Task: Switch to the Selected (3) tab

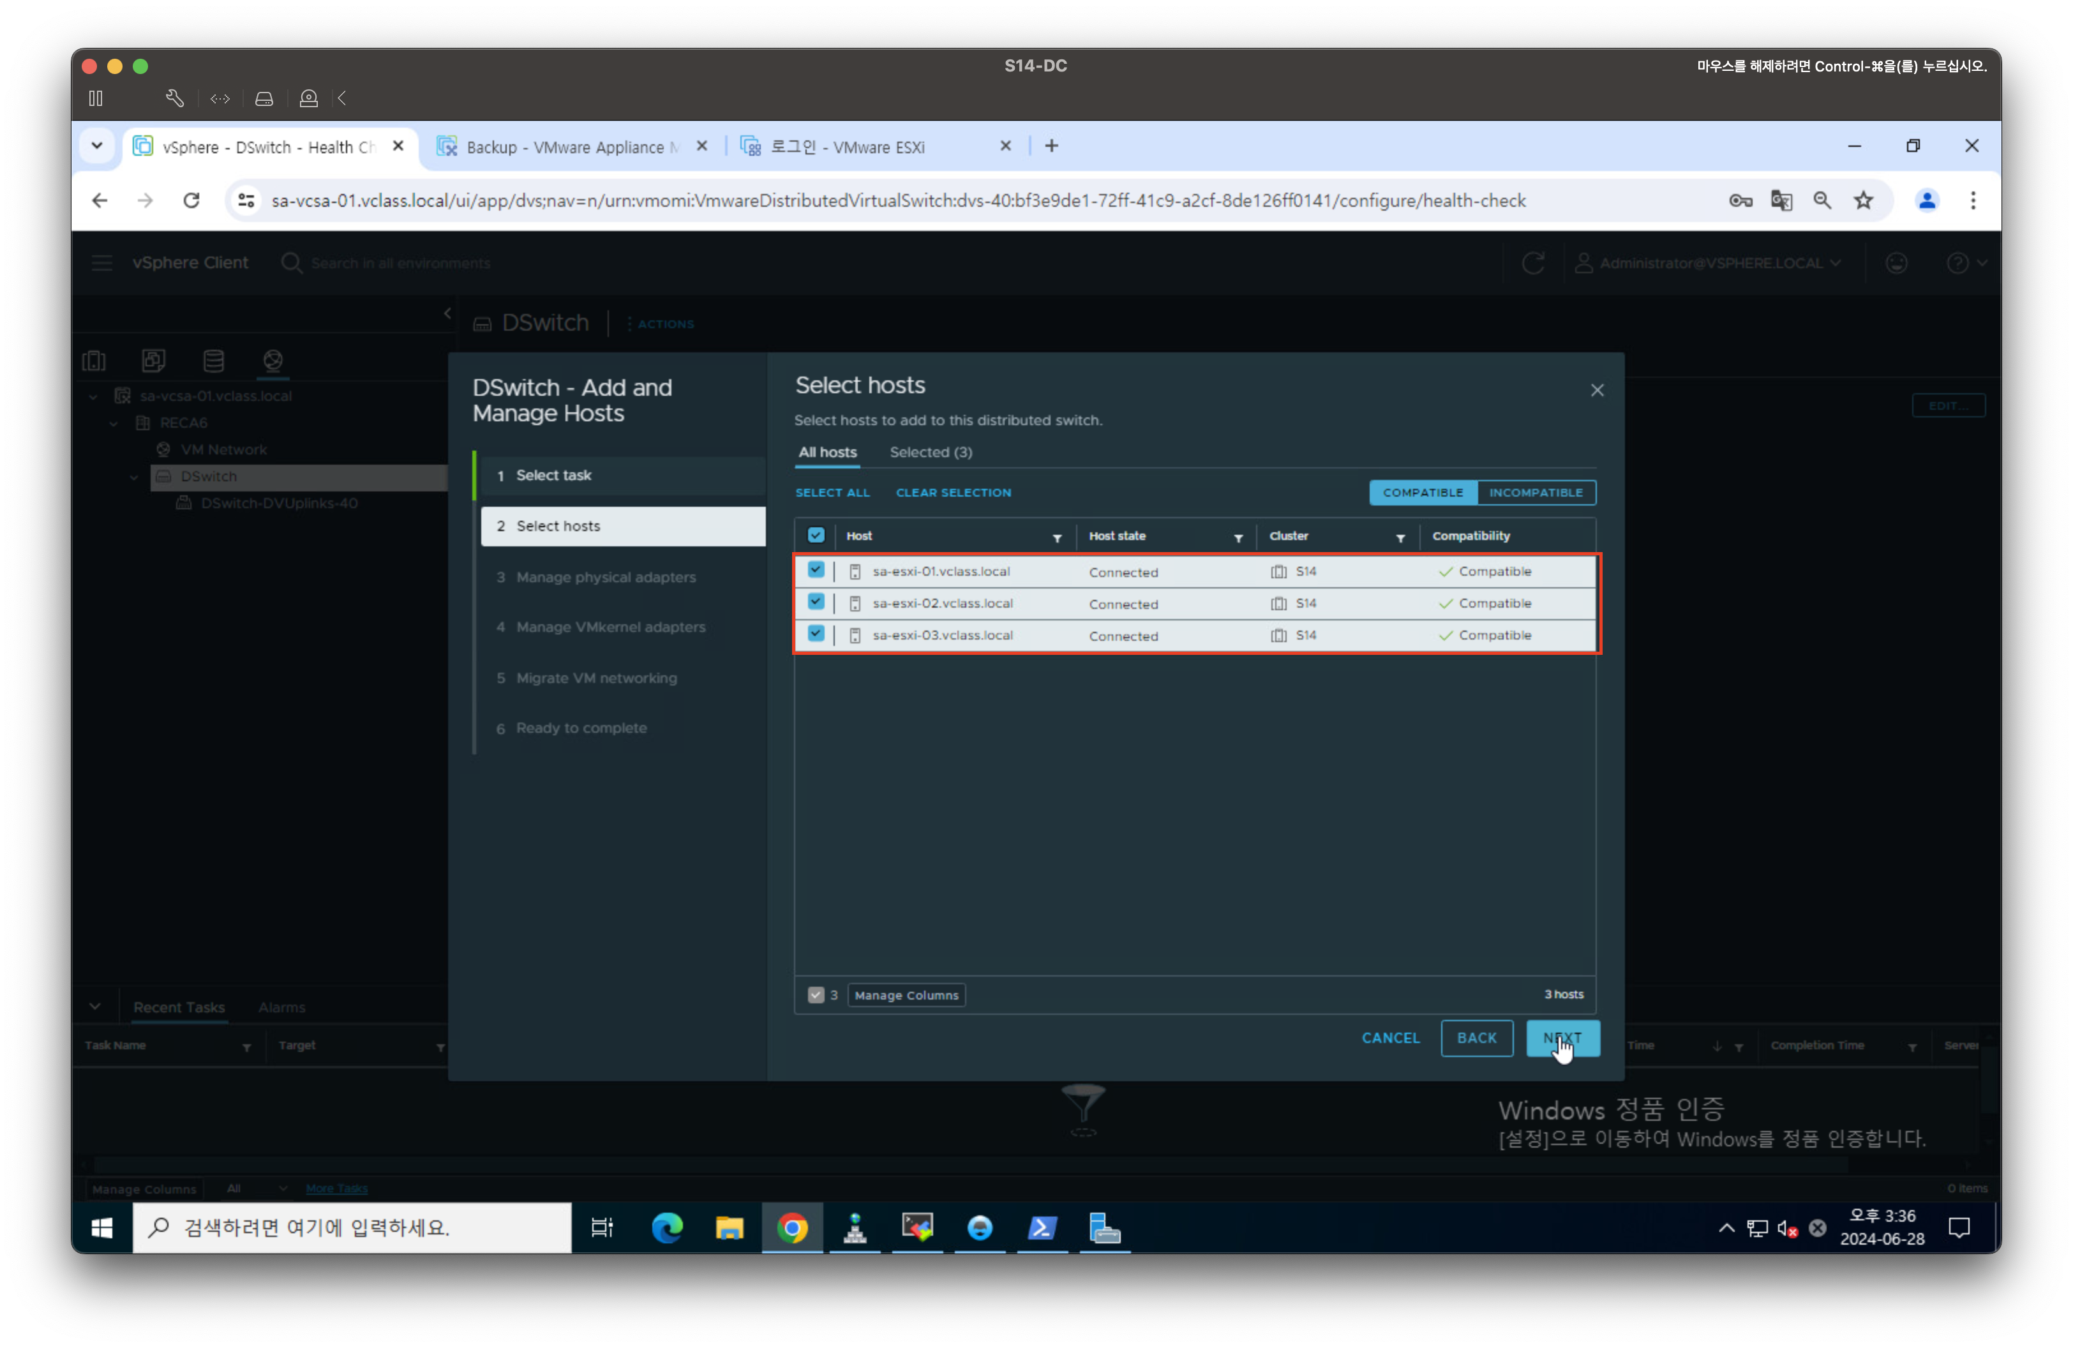Action: (931, 452)
